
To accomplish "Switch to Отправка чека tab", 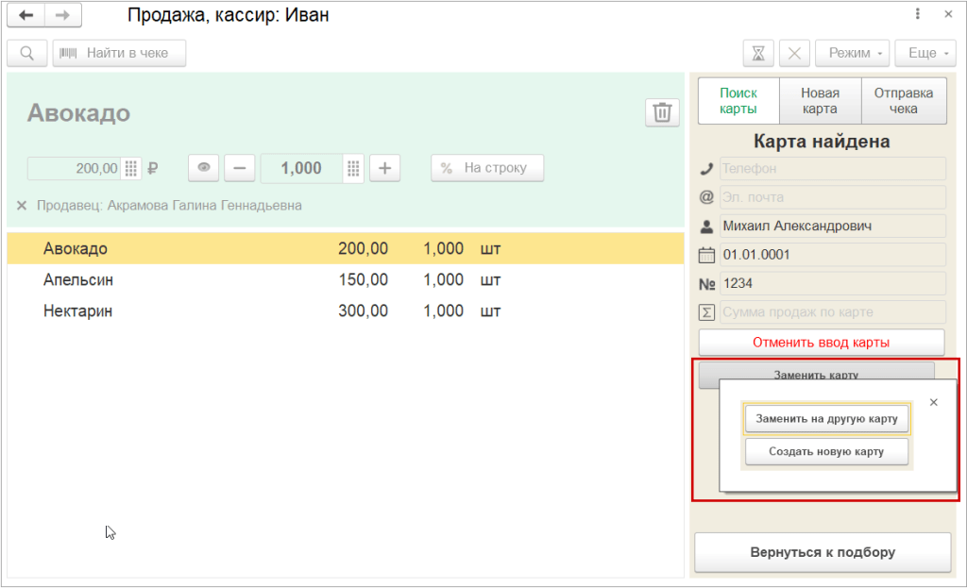I will point(903,101).
